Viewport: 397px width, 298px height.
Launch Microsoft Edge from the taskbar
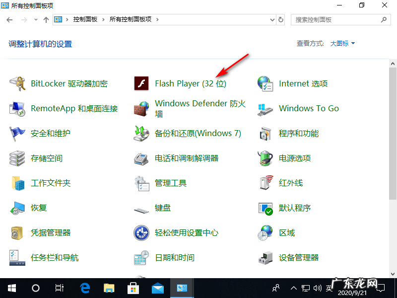[x=84, y=288]
